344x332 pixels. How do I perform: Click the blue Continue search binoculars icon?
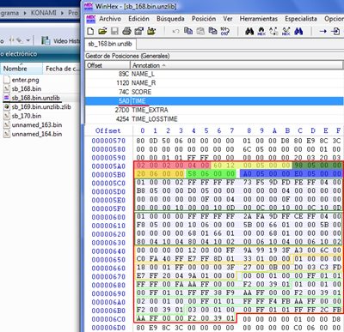(298, 31)
